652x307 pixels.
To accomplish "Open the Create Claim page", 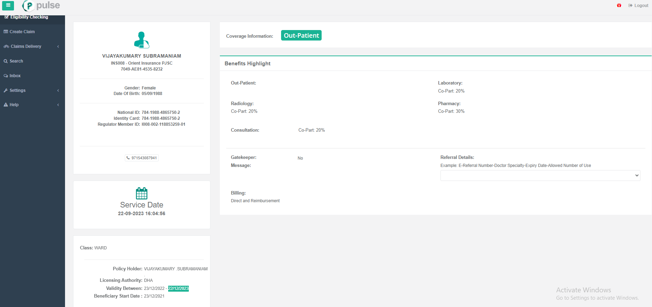I will pyautogui.click(x=22, y=32).
